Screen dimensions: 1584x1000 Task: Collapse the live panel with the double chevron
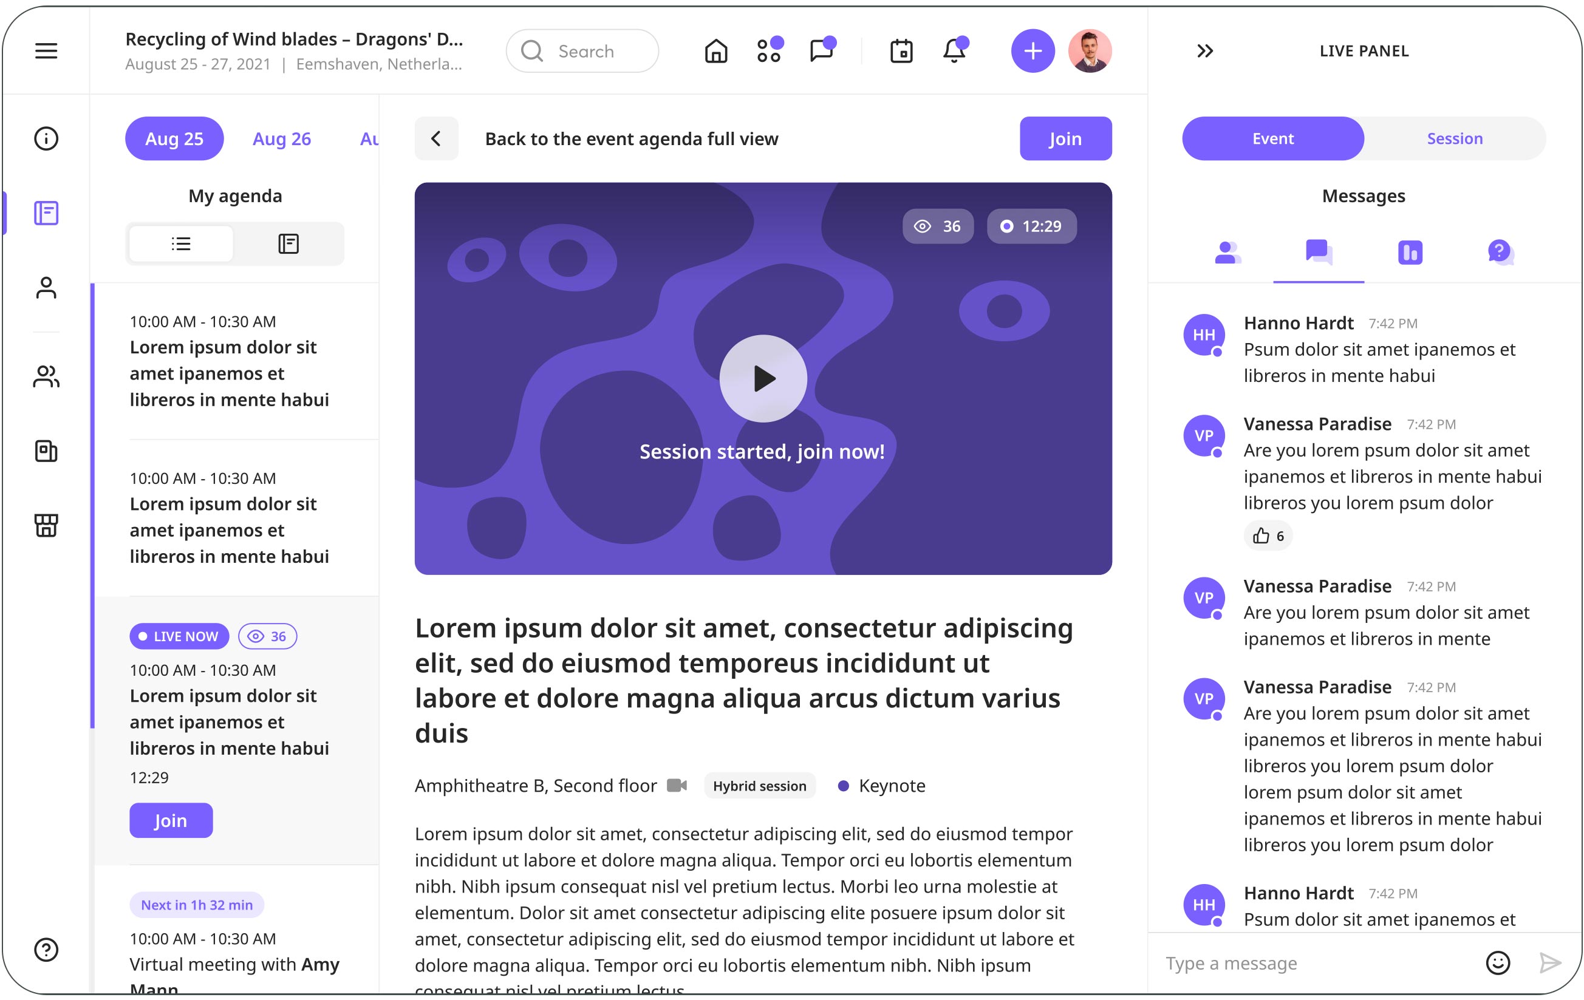pos(1204,50)
